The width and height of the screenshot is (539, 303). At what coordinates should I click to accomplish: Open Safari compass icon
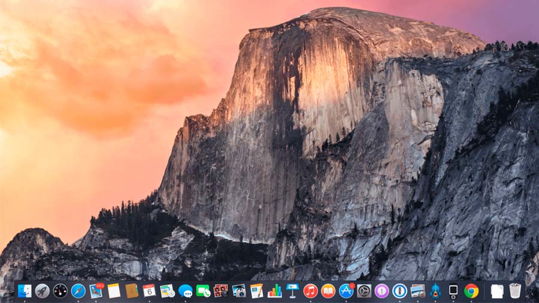78,291
